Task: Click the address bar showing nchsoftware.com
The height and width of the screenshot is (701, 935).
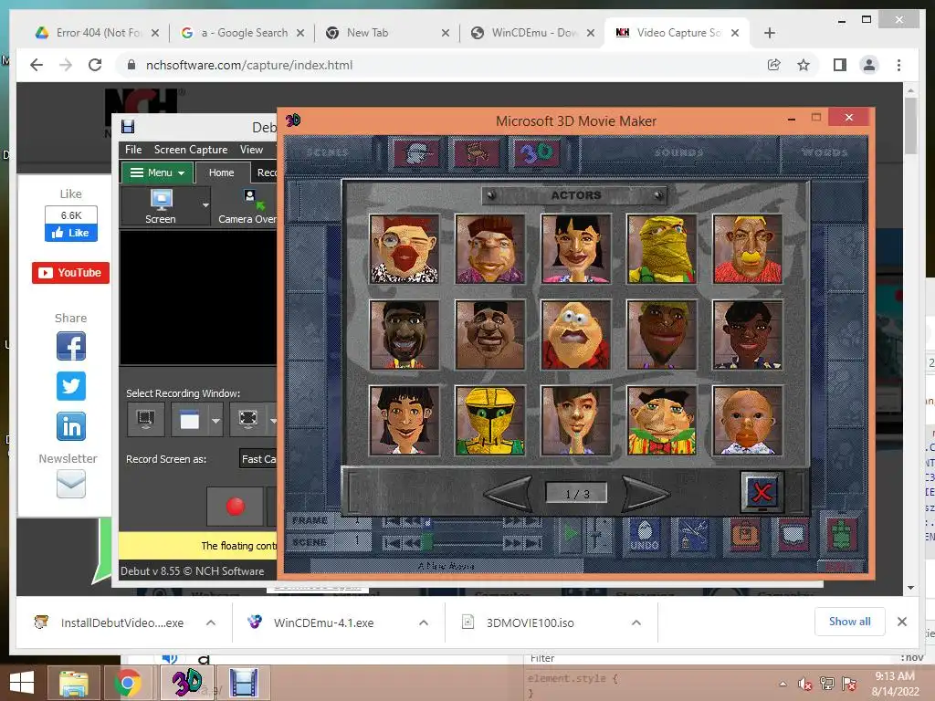Action: (441, 65)
